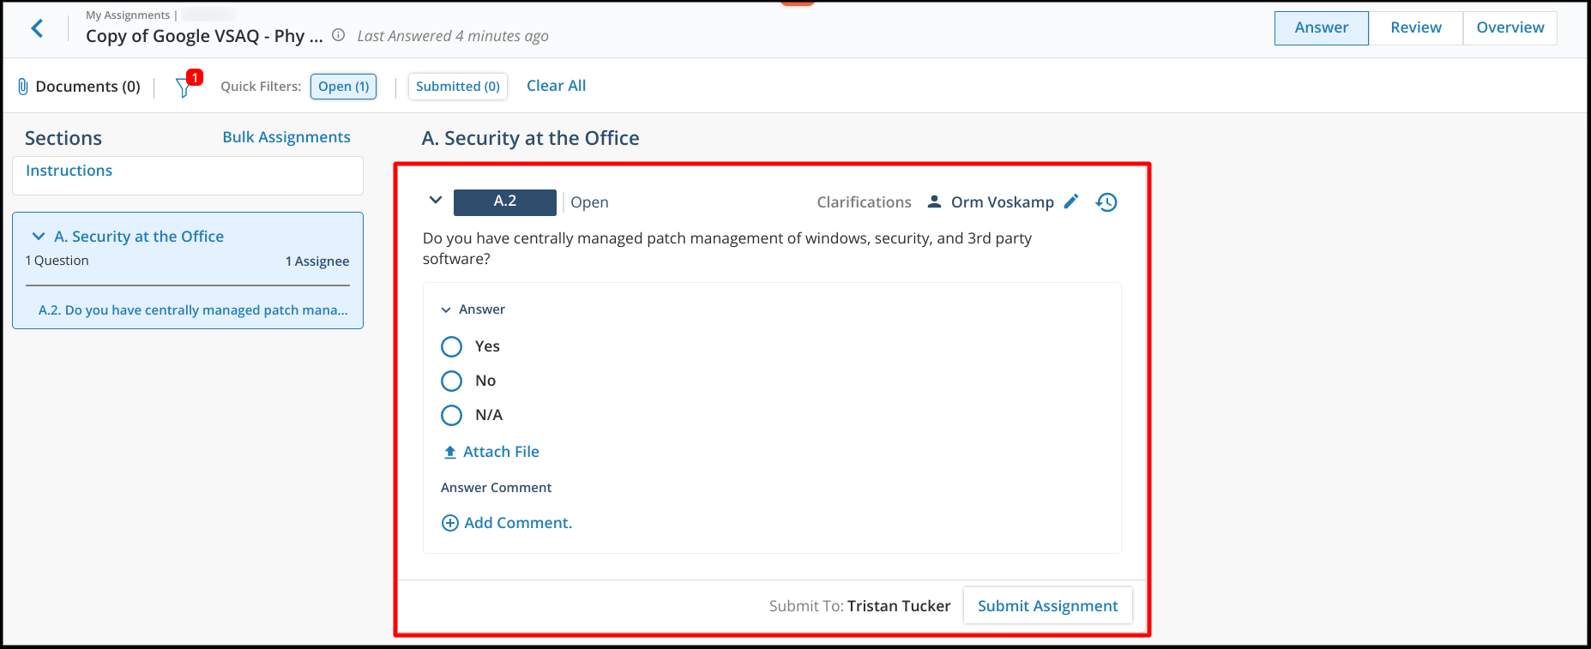Screen dimensions: 1591x649
Task: Click Add Comment link
Action: pos(518,523)
